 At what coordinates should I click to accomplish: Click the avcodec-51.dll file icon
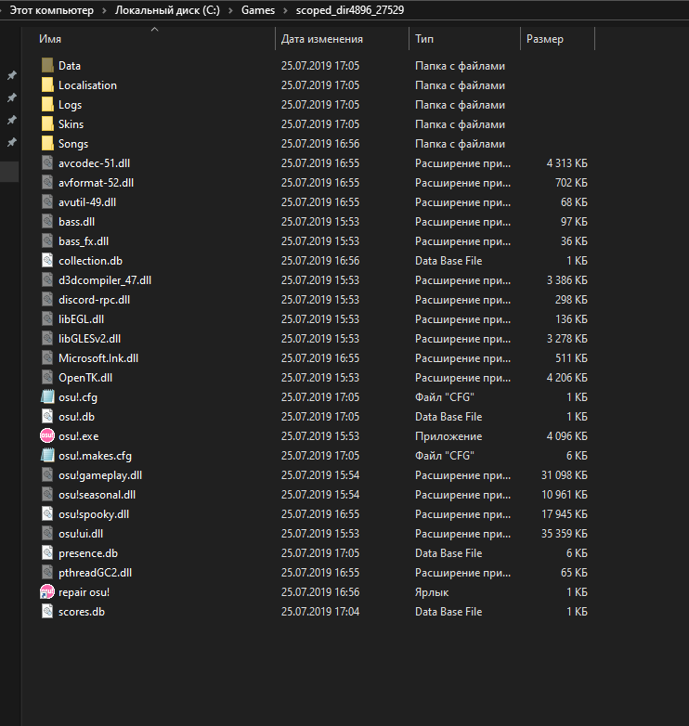[47, 163]
